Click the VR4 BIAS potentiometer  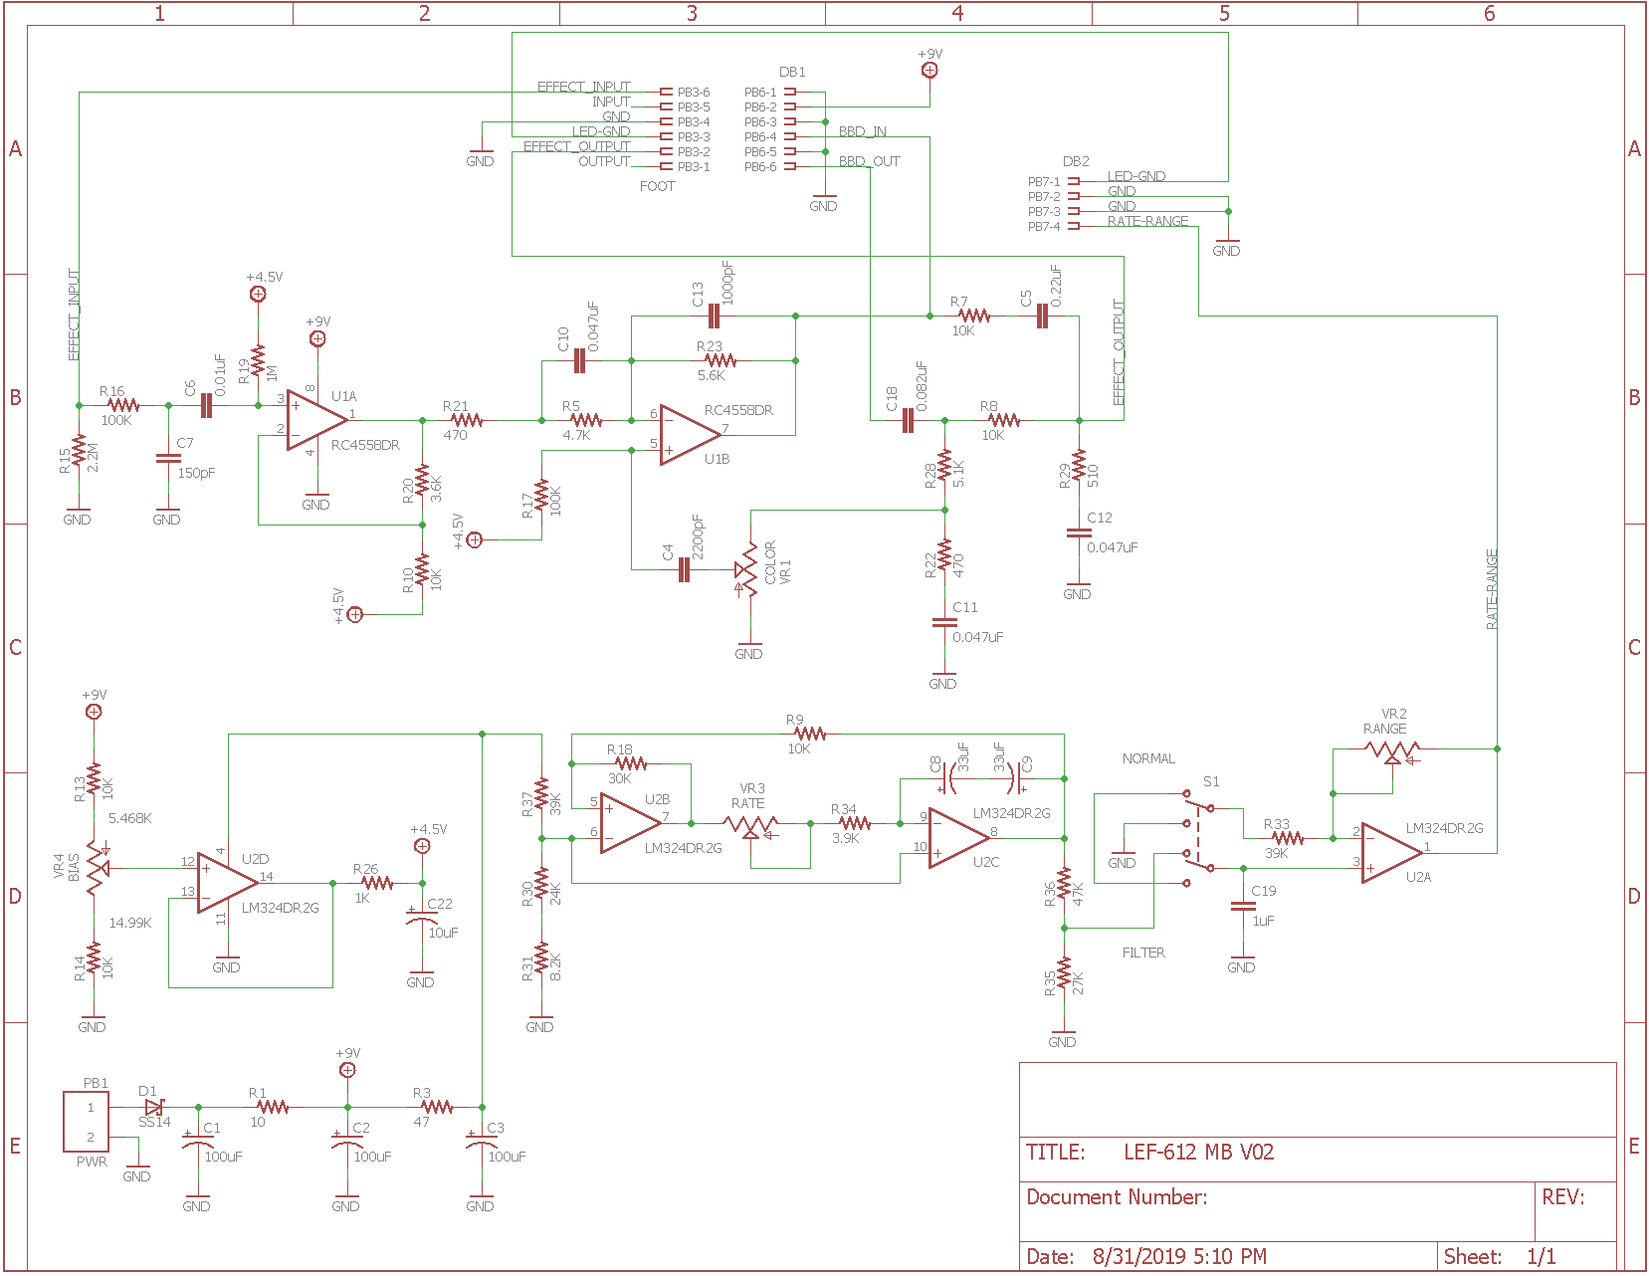coord(96,869)
